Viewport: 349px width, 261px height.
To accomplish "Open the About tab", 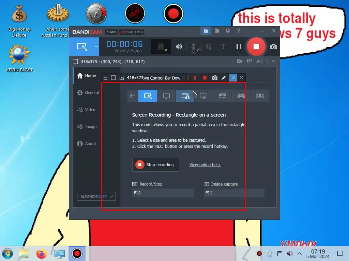I will coord(87,144).
